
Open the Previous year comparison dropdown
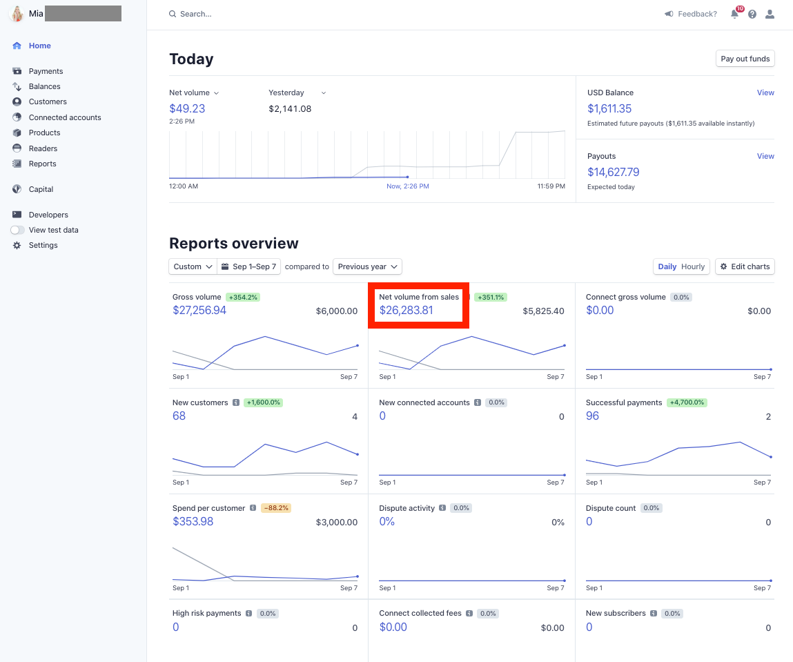click(367, 266)
